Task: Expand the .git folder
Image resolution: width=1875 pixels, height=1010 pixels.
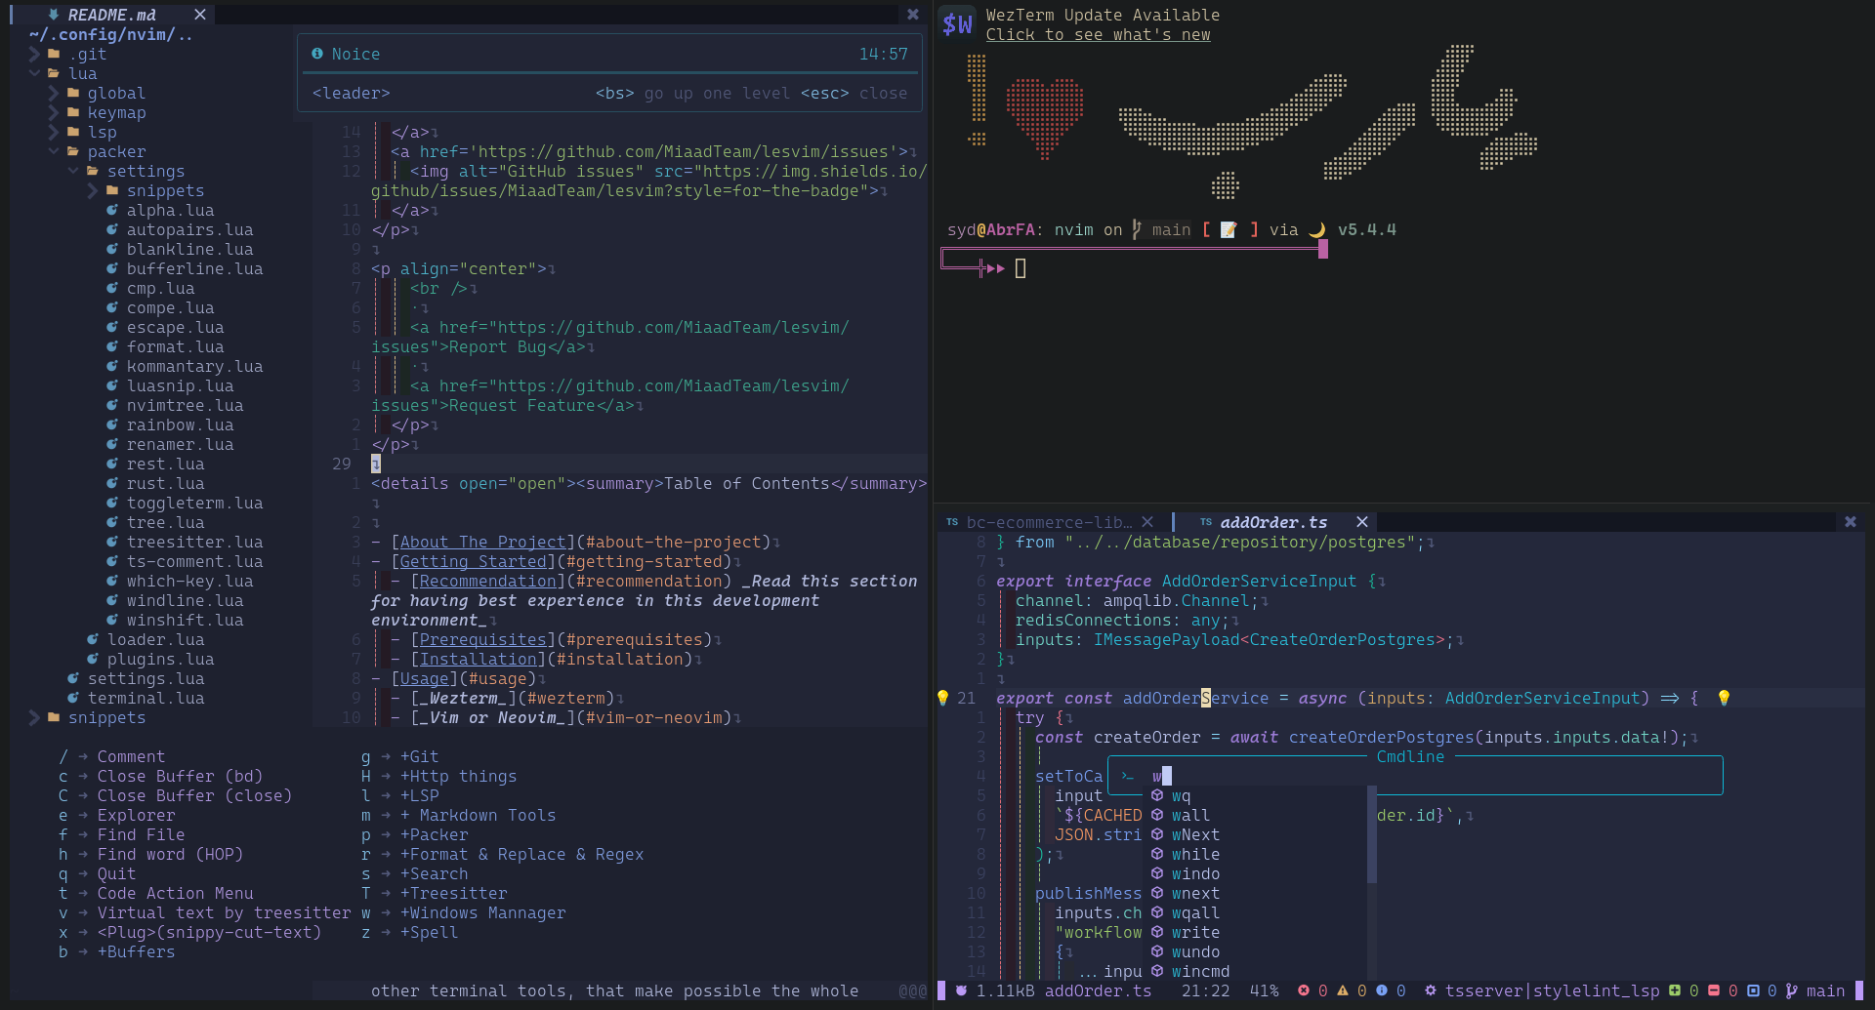Action: 34,54
